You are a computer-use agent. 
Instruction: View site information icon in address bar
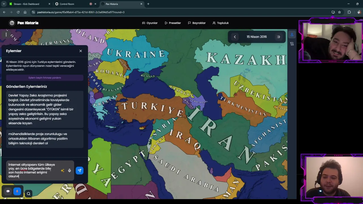[33, 12]
